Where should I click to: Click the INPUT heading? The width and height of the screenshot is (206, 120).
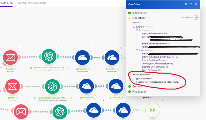(x=136, y=23)
